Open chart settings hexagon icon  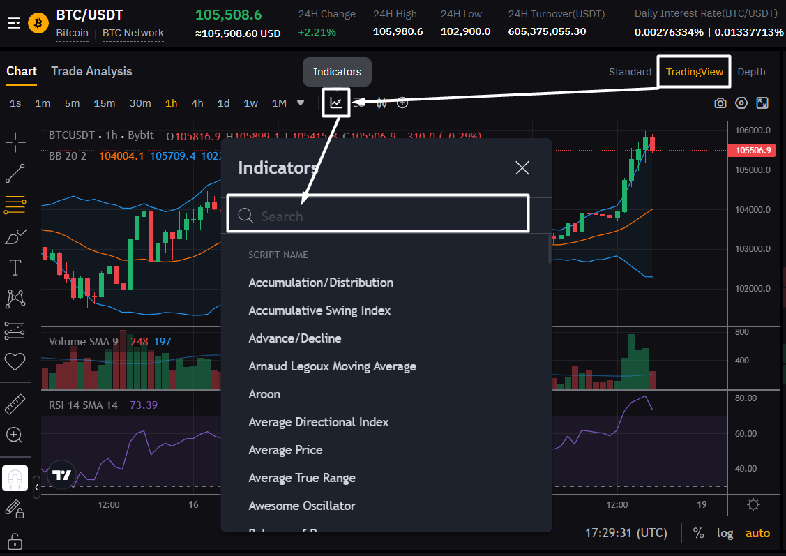741,103
